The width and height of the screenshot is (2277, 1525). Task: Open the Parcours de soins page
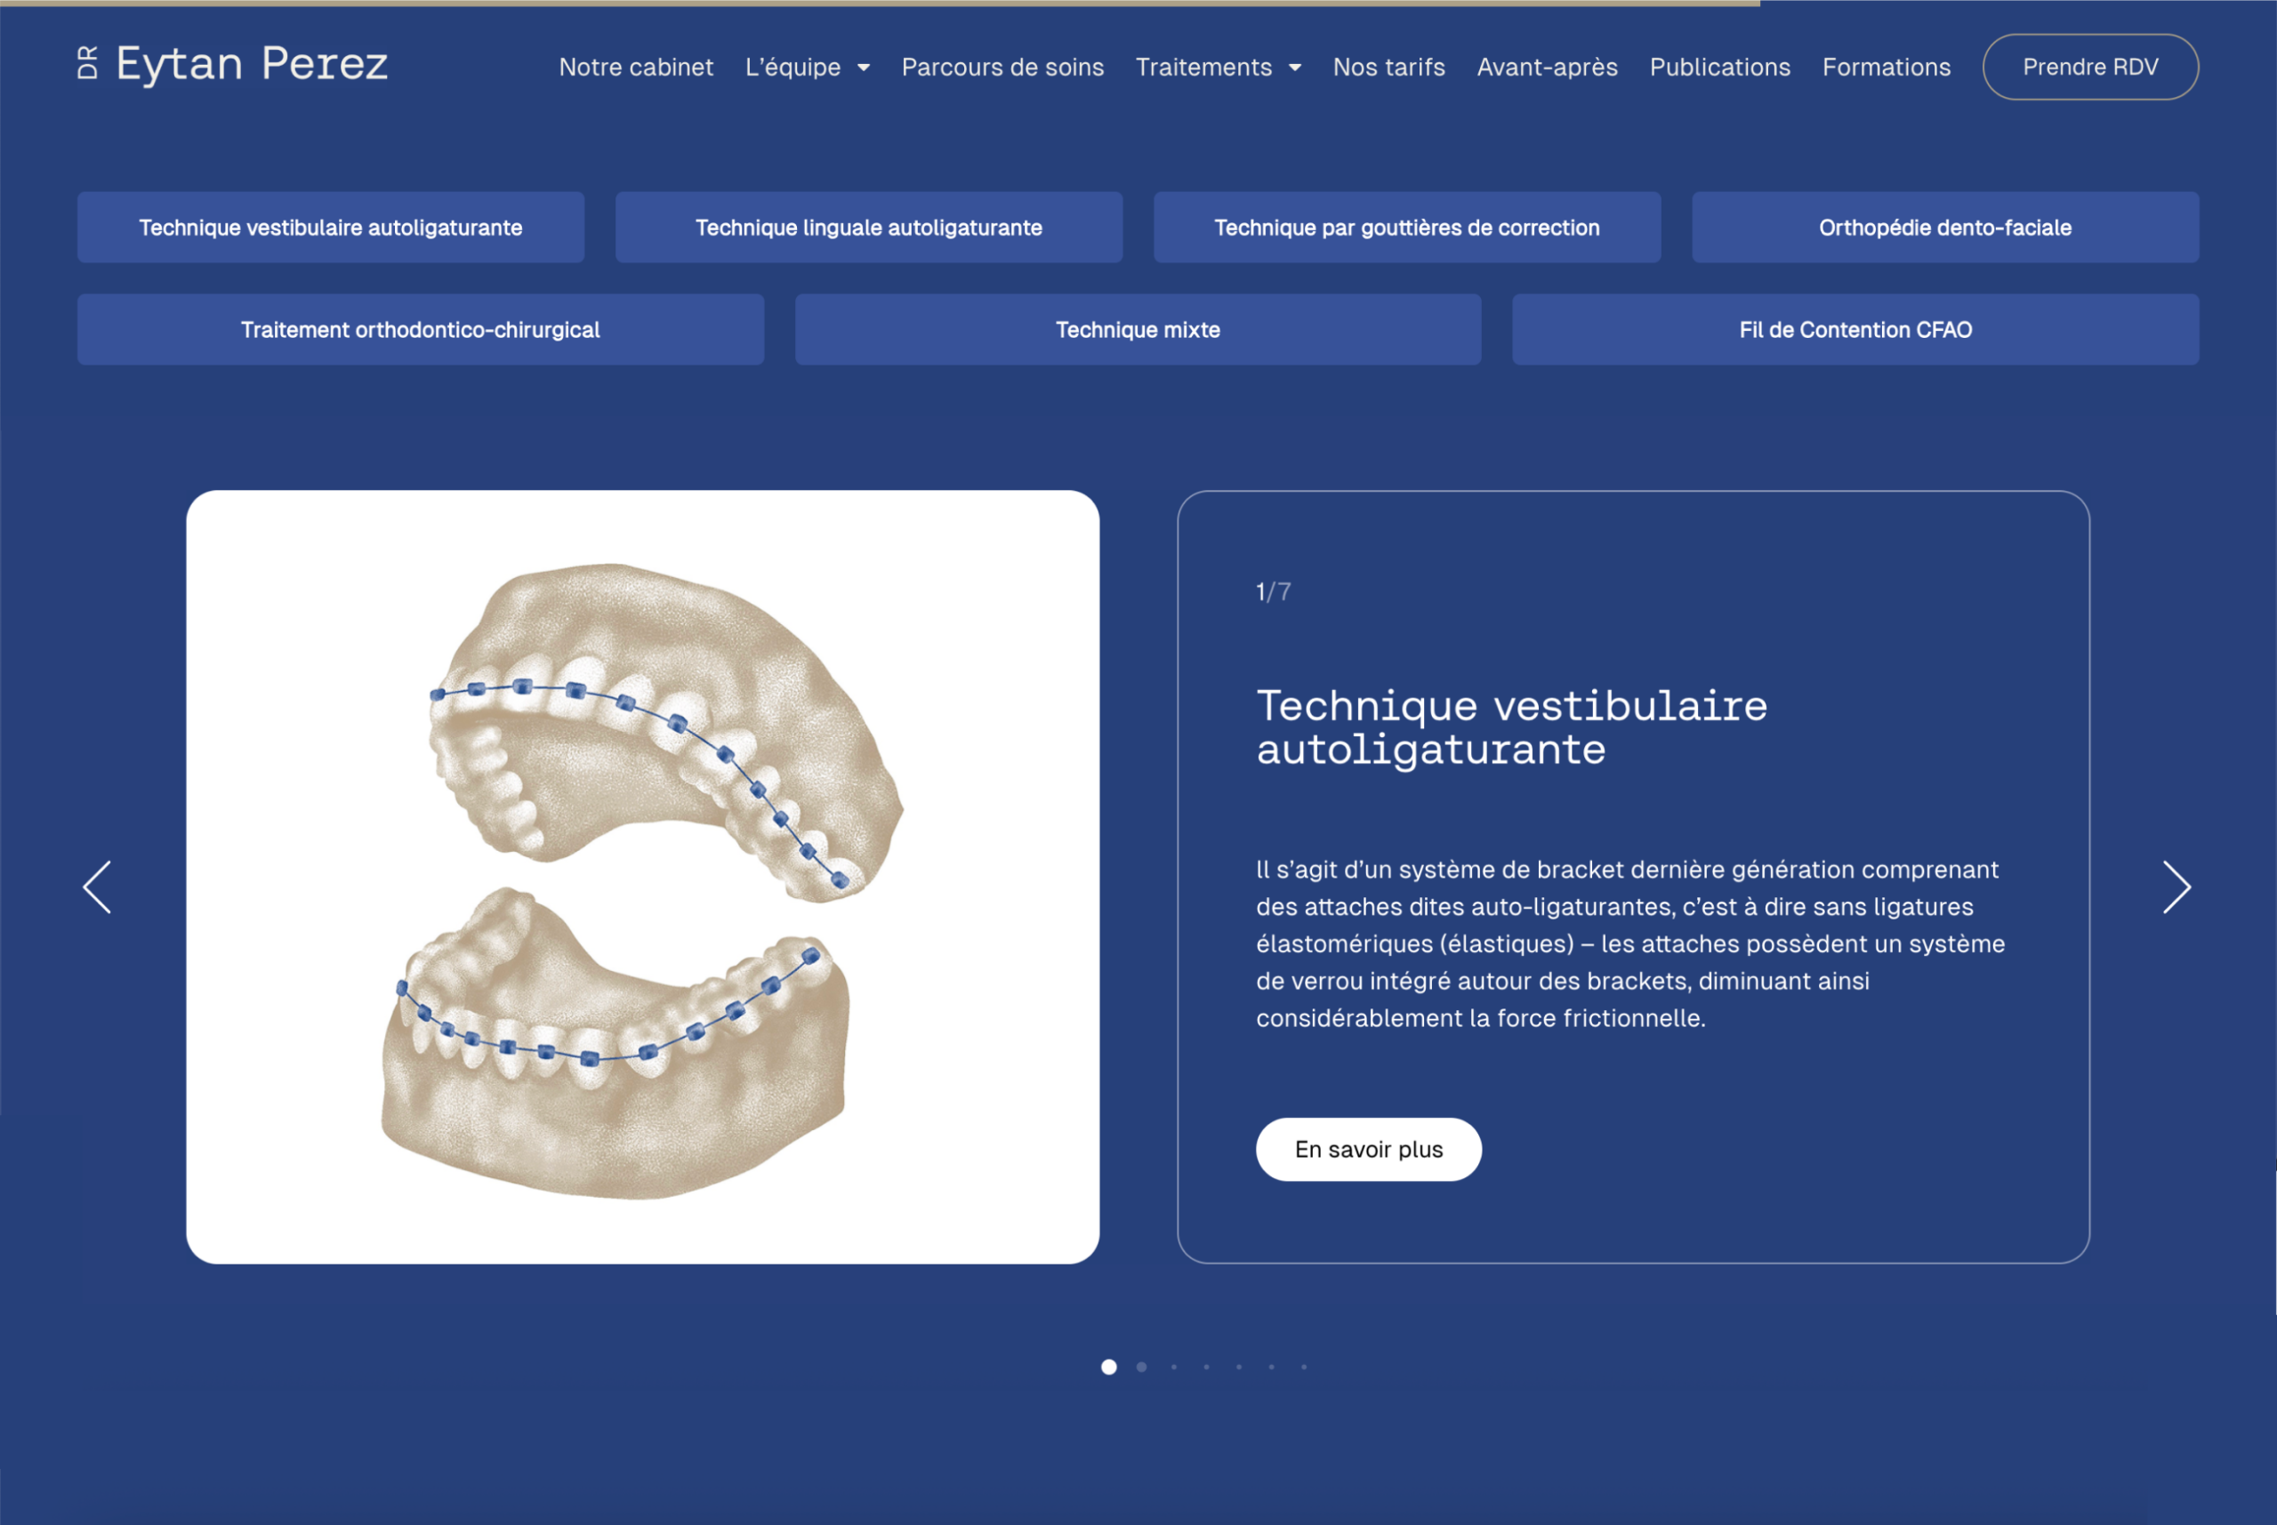(x=1002, y=67)
